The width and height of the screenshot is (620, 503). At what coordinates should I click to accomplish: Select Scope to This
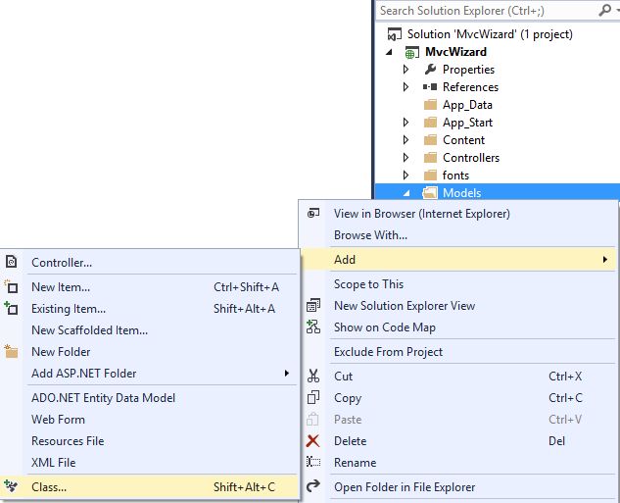[458, 284]
